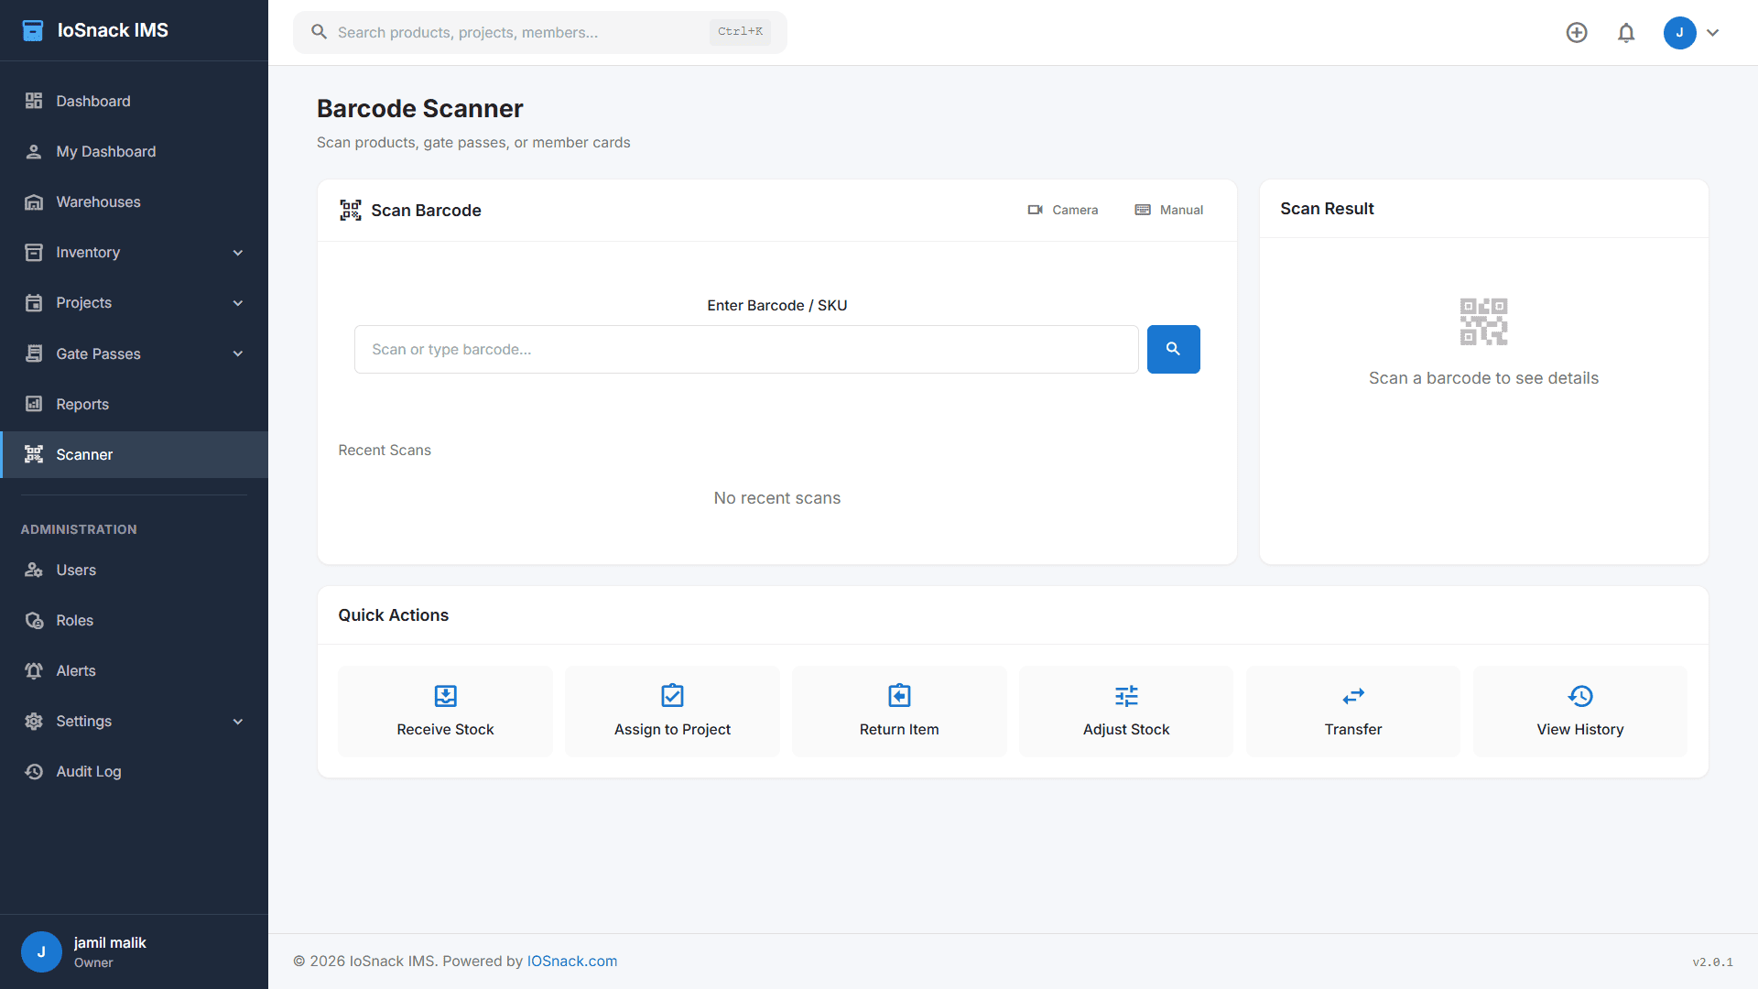The height and width of the screenshot is (989, 1758).
Task: Click the Receive Stock quick action
Action: (445, 711)
